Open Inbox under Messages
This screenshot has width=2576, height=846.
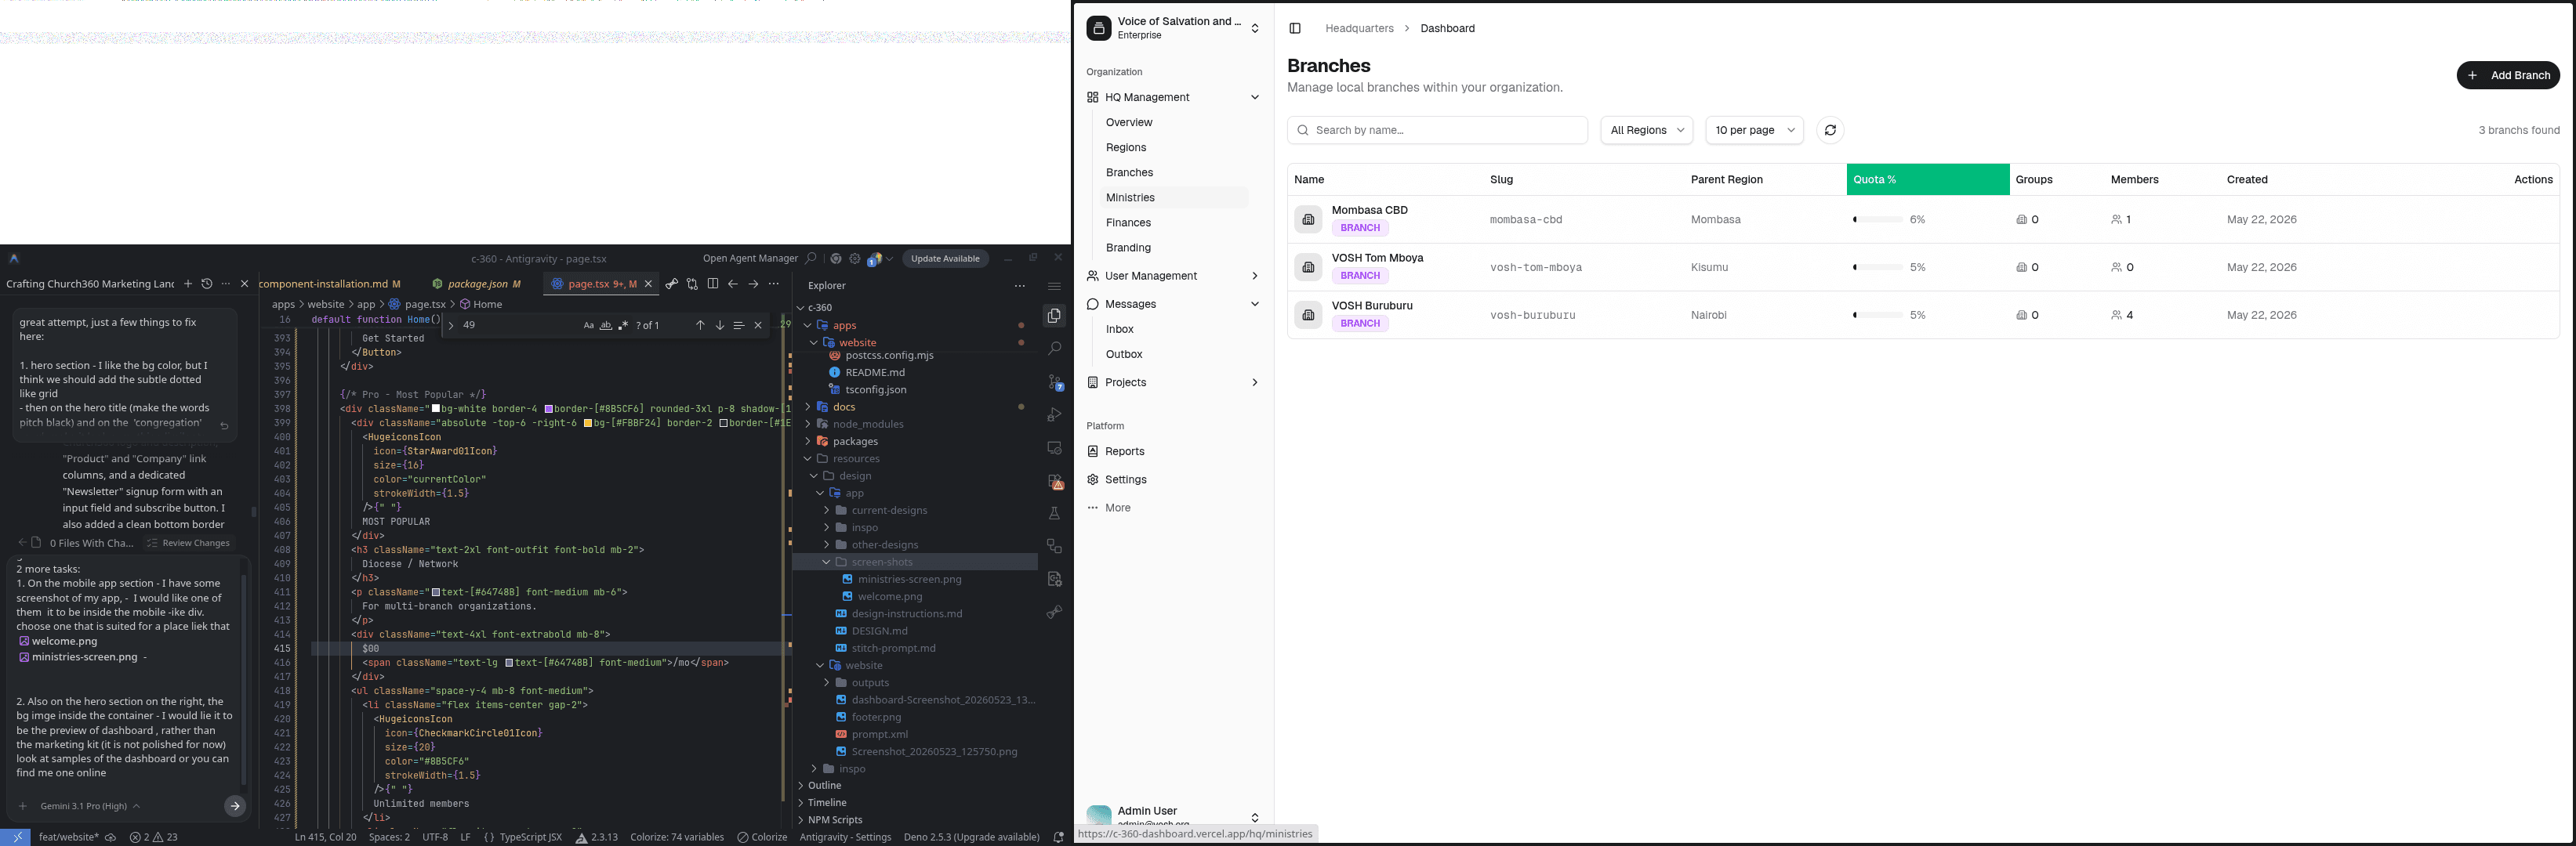pos(1120,330)
